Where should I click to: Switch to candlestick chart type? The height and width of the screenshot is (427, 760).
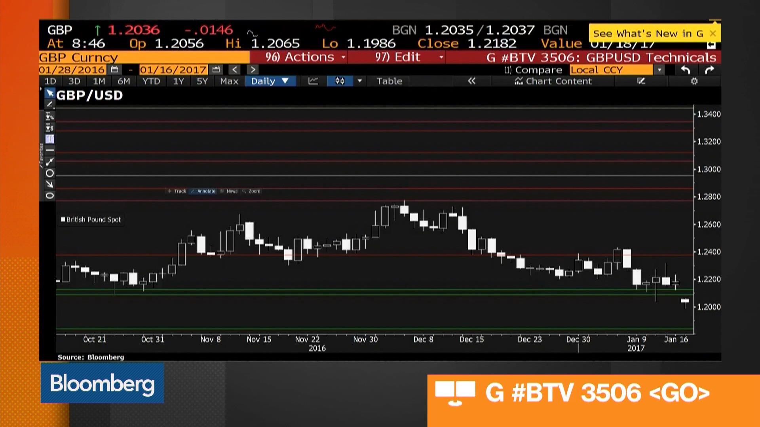click(340, 81)
